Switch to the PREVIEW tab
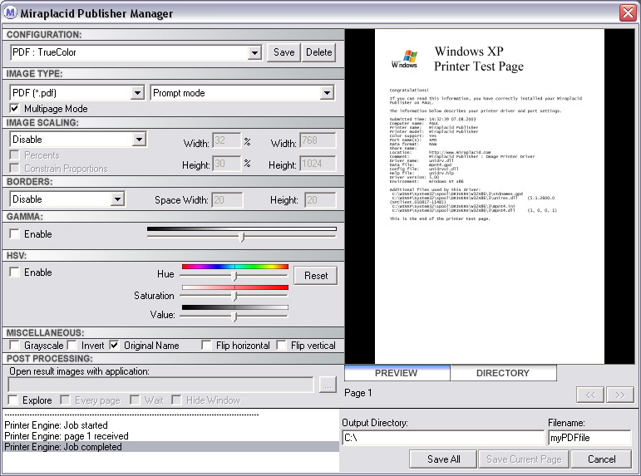 [x=397, y=373]
